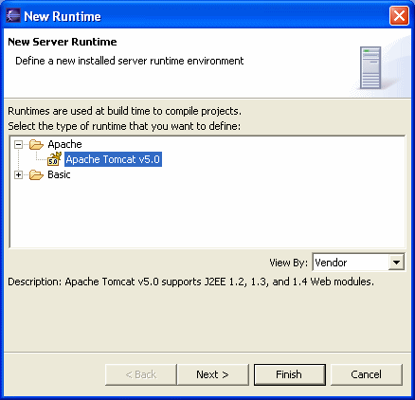Expand the Basic tree node
The width and height of the screenshot is (415, 400).
[18, 174]
